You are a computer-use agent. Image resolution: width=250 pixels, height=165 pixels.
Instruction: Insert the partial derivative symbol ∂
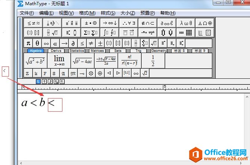point(73,43)
